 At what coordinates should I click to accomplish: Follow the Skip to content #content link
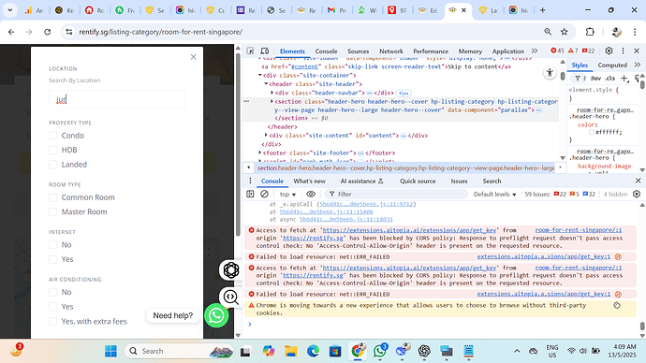point(305,66)
